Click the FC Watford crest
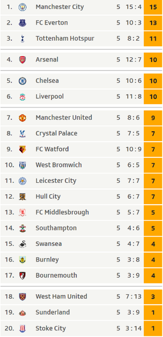This screenshot has height=337, width=163. [x=22, y=149]
